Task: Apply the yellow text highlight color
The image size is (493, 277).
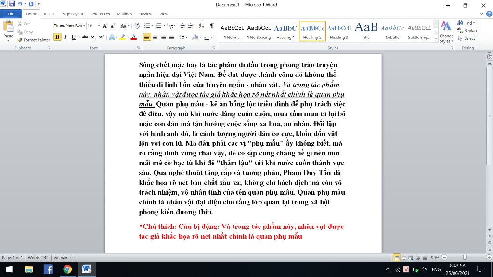Action: 122,37
